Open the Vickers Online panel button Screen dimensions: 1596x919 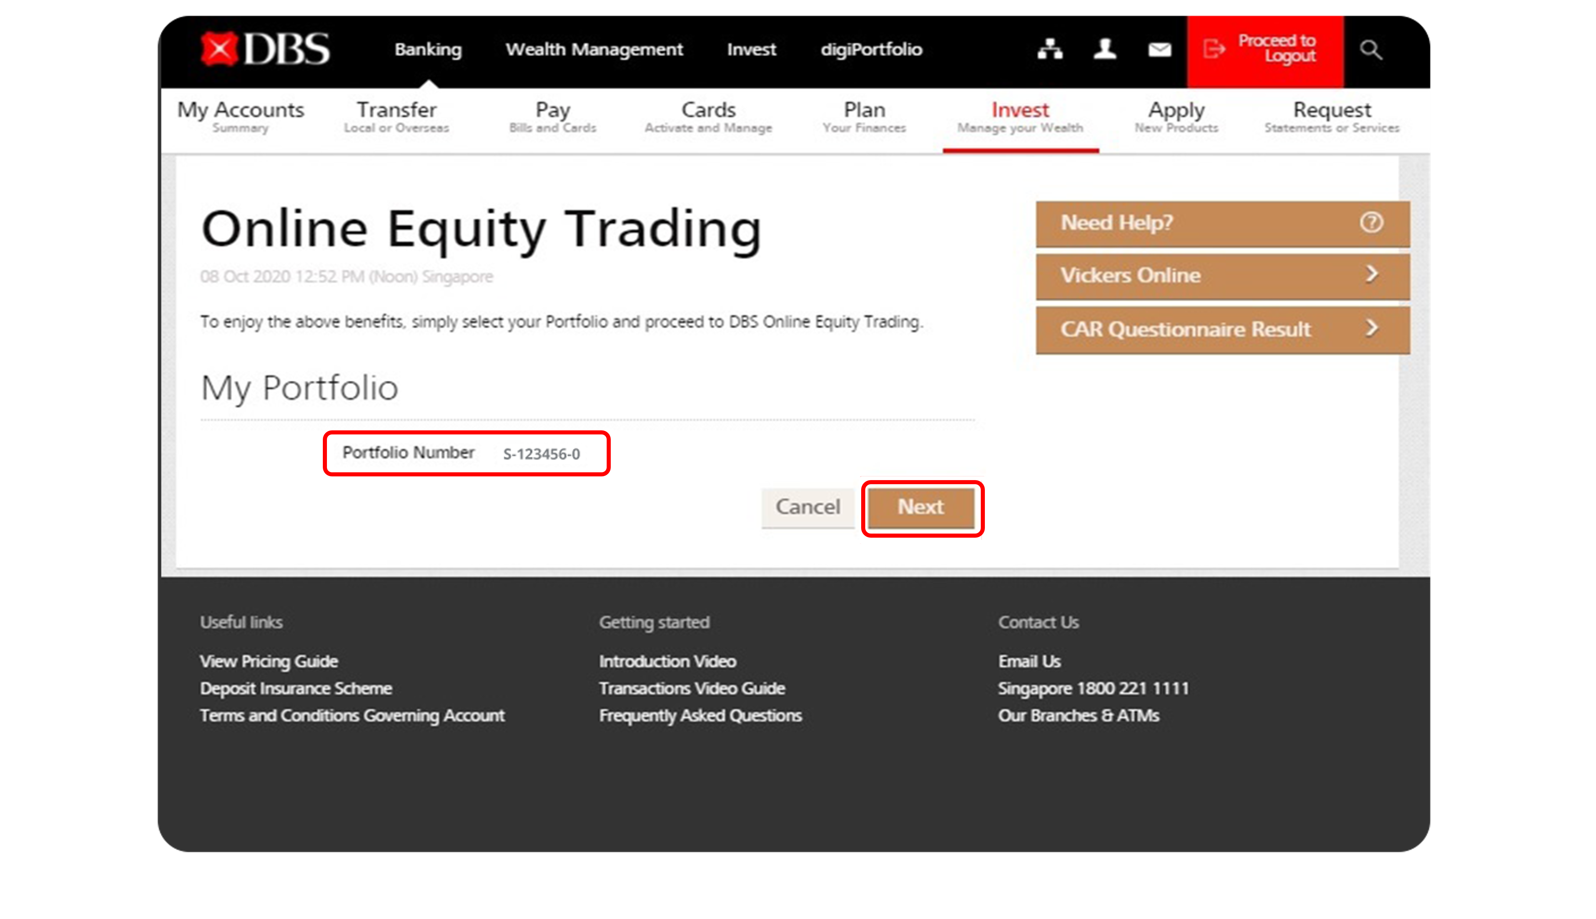pos(1222,276)
